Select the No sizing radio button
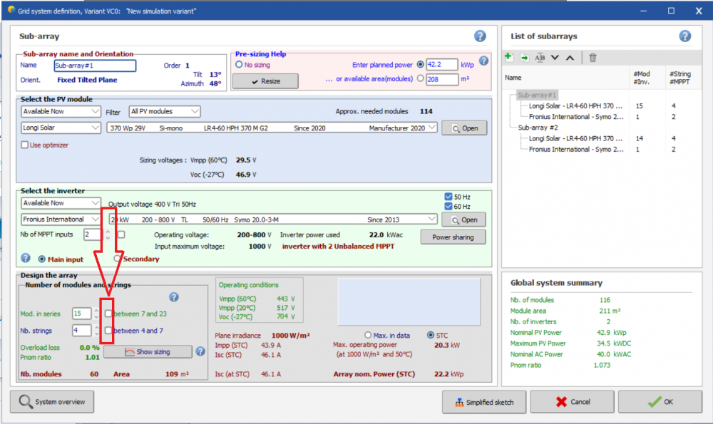713x424 pixels. pyautogui.click(x=240, y=65)
